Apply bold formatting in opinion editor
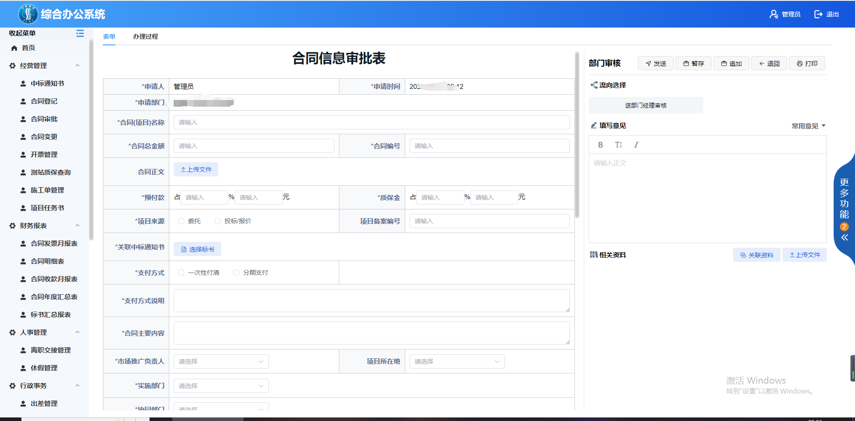 600,145
